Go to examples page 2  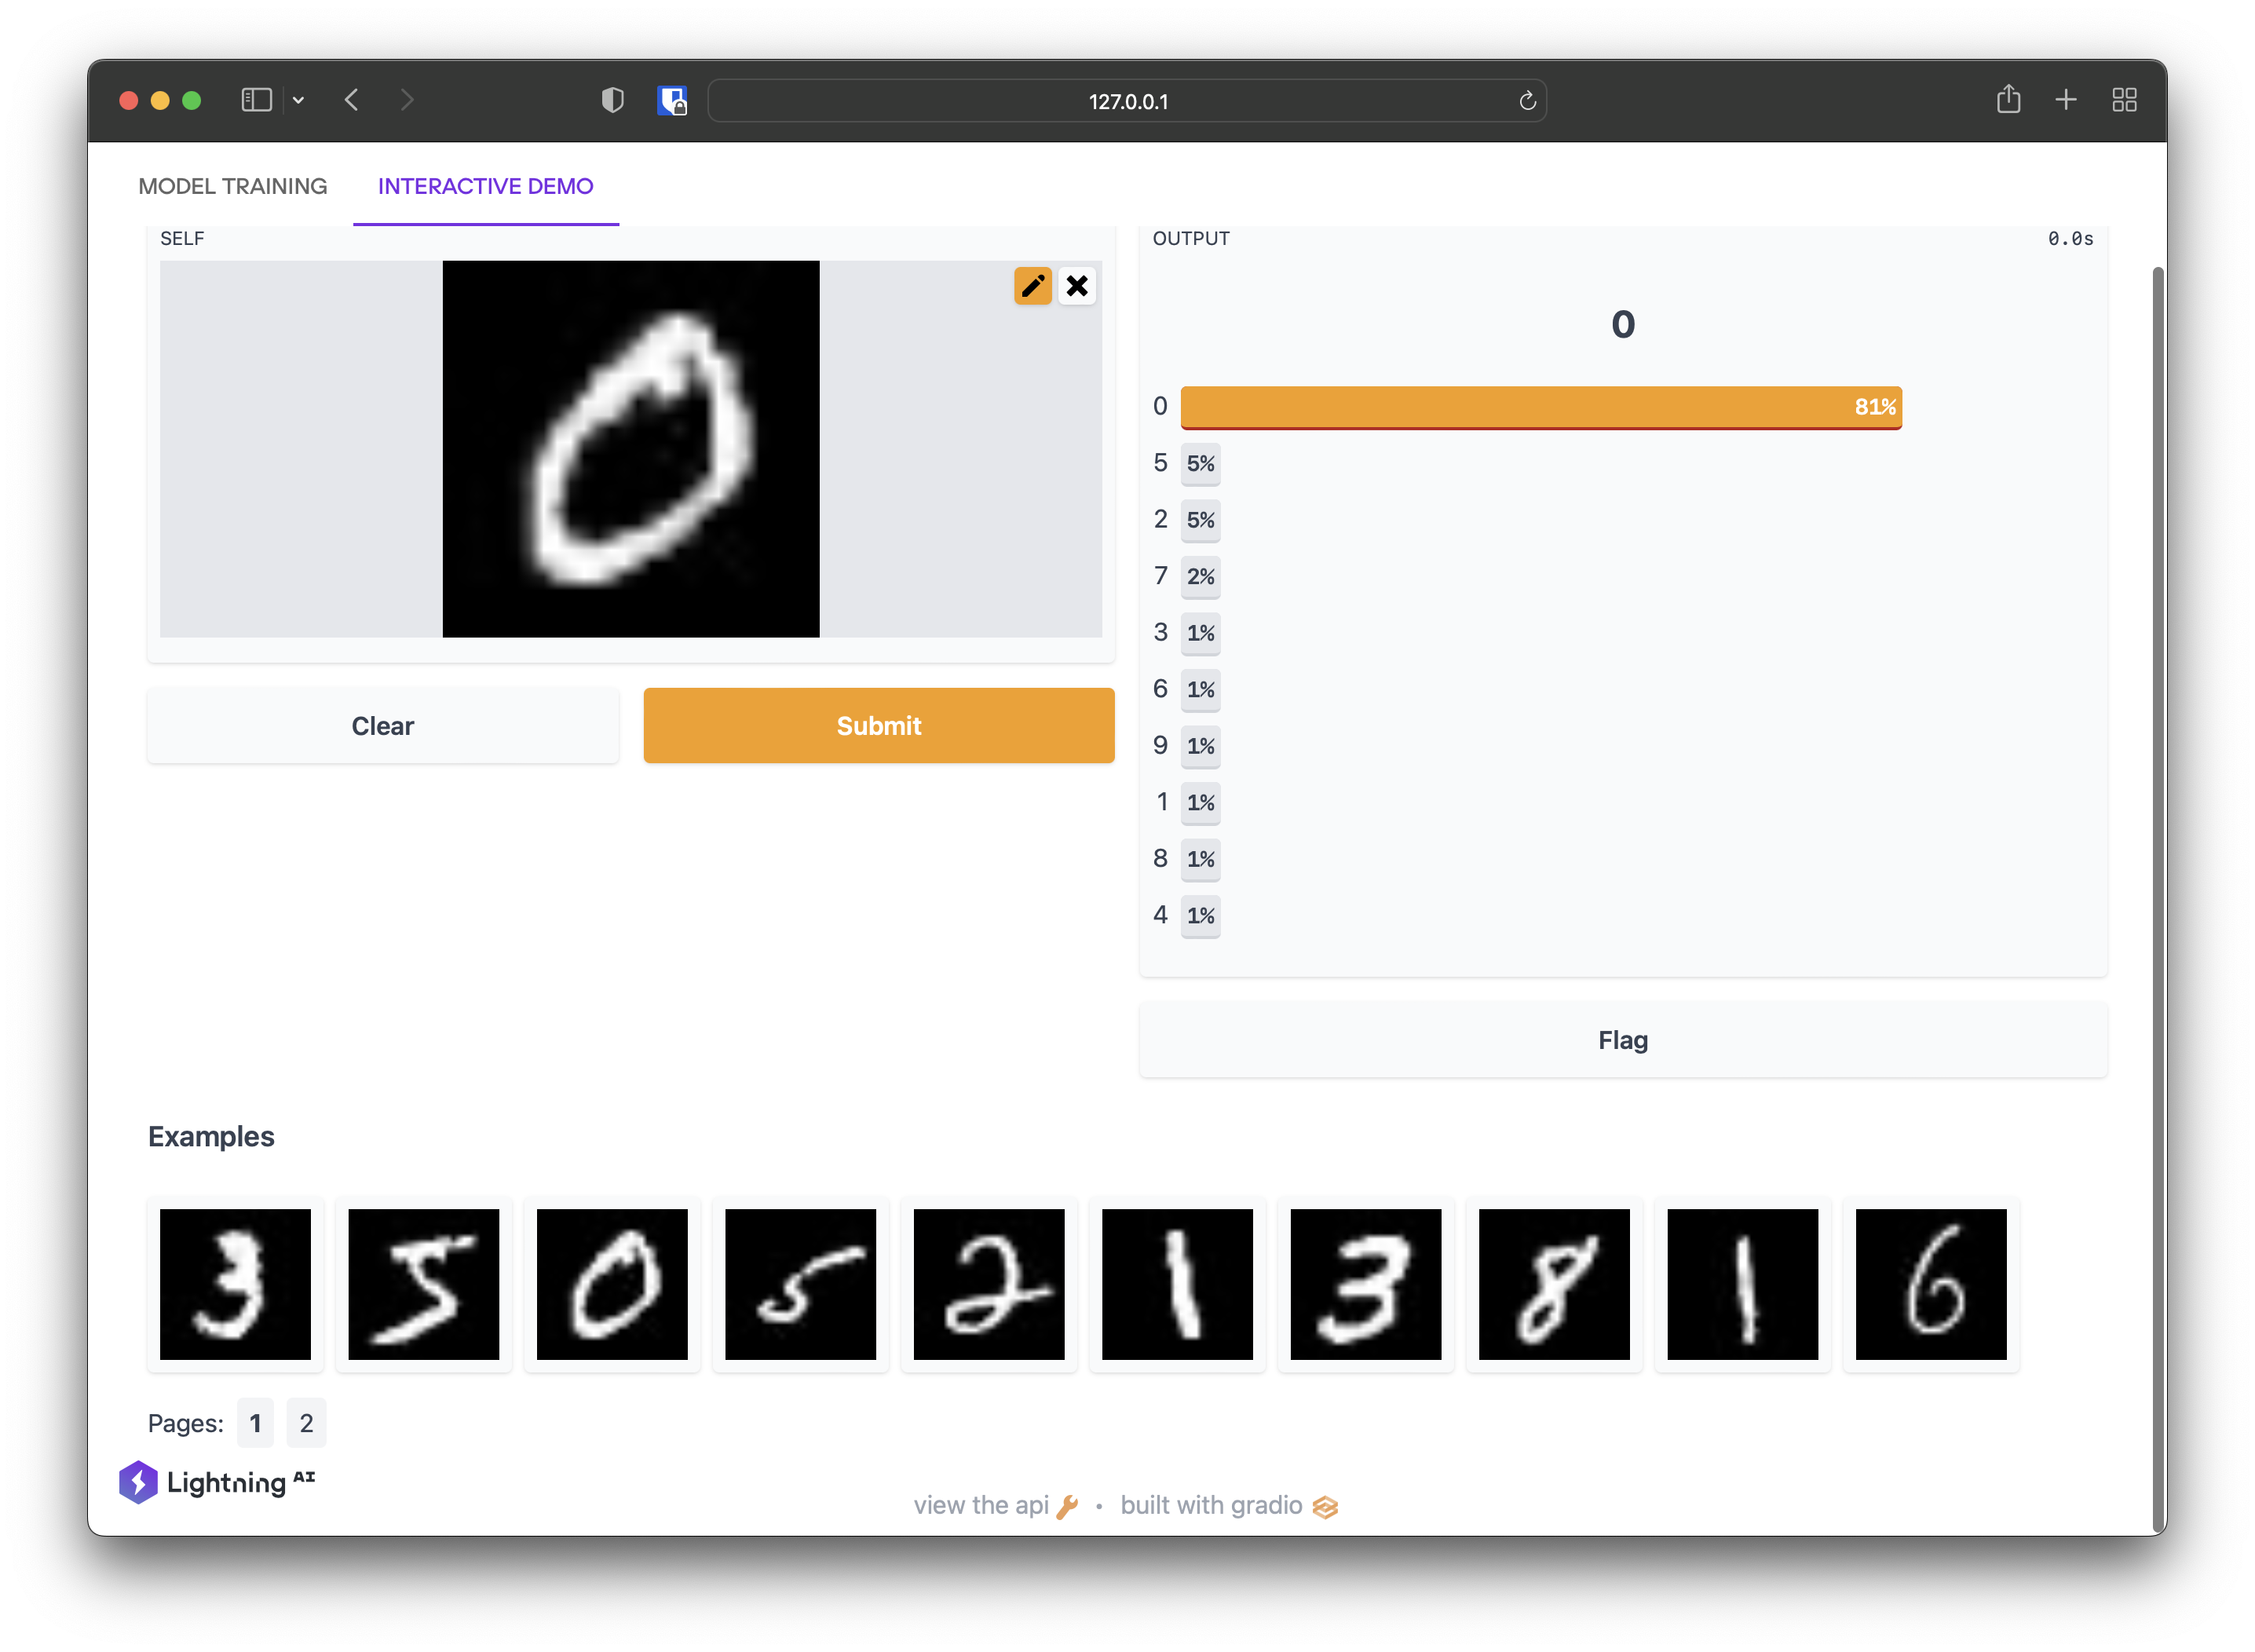point(306,1423)
